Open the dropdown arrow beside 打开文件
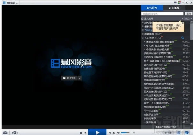193x135 pixels. point(80,78)
